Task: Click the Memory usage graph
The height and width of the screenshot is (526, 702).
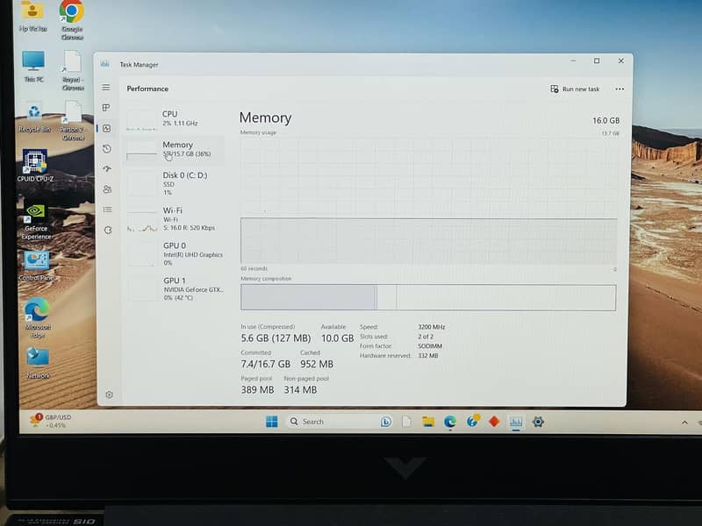Action: click(x=429, y=201)
